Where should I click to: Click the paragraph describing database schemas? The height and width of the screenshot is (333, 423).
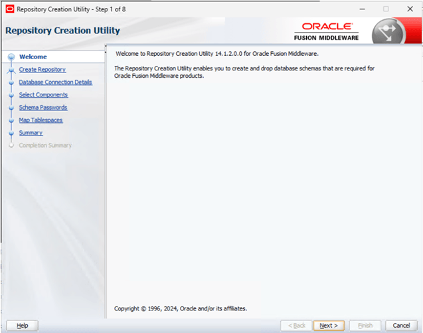[244, 72]
